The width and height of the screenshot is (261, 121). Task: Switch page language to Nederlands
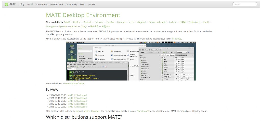point(194,22)
